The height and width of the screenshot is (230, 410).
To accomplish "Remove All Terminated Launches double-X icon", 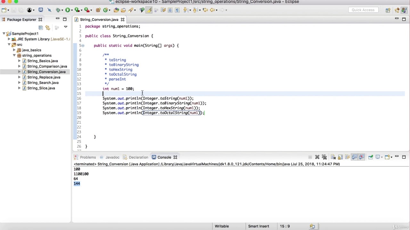I will pyautogui.click(x=324, y=157).
